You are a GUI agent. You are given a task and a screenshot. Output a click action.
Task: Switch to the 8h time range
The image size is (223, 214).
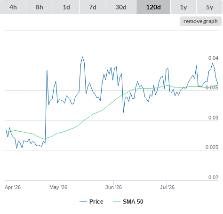pos(40,7)
